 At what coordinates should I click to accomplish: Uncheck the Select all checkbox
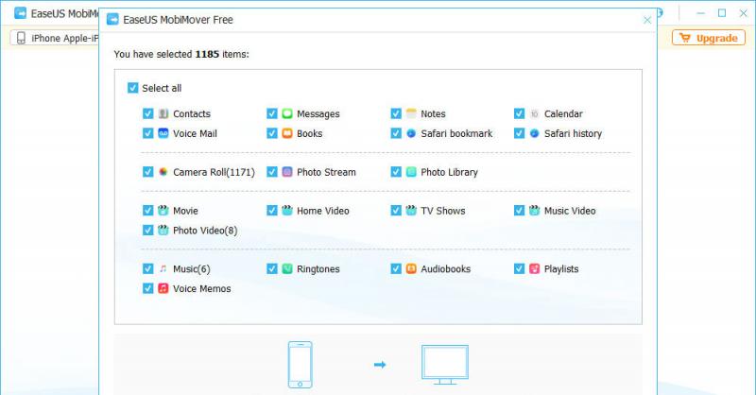[x=132, y=88]
